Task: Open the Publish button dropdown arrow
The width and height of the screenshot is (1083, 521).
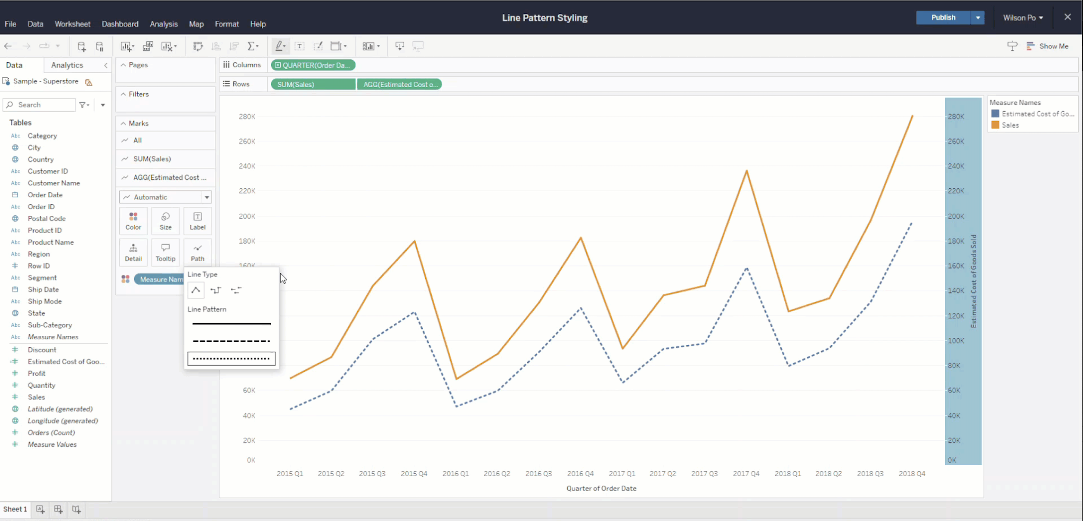Action: coord(978,18)
